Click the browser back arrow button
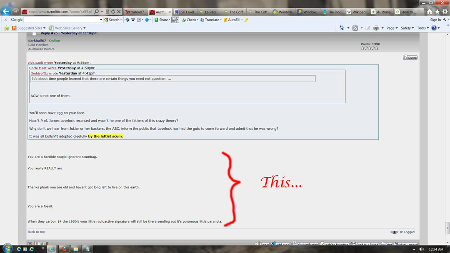Image resolution: width=450 pixels, height=253 pixels. point(6,12)
